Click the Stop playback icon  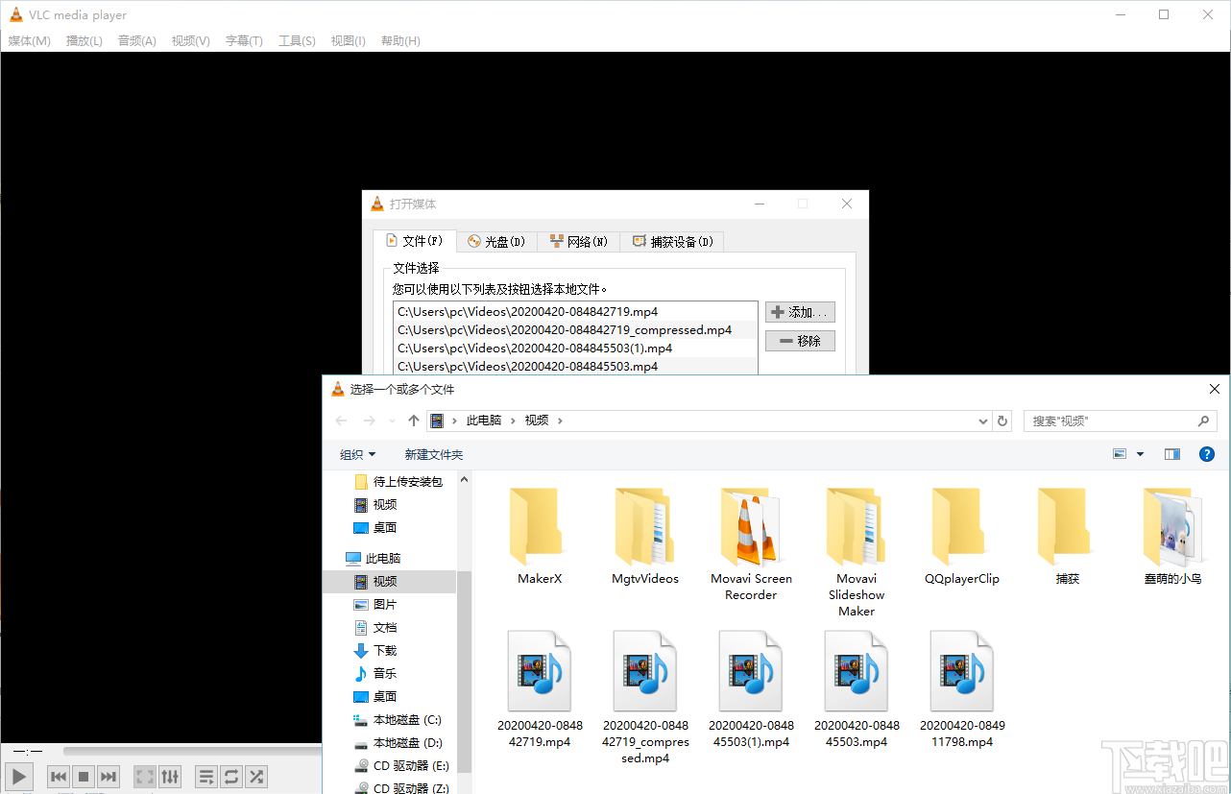83,776
